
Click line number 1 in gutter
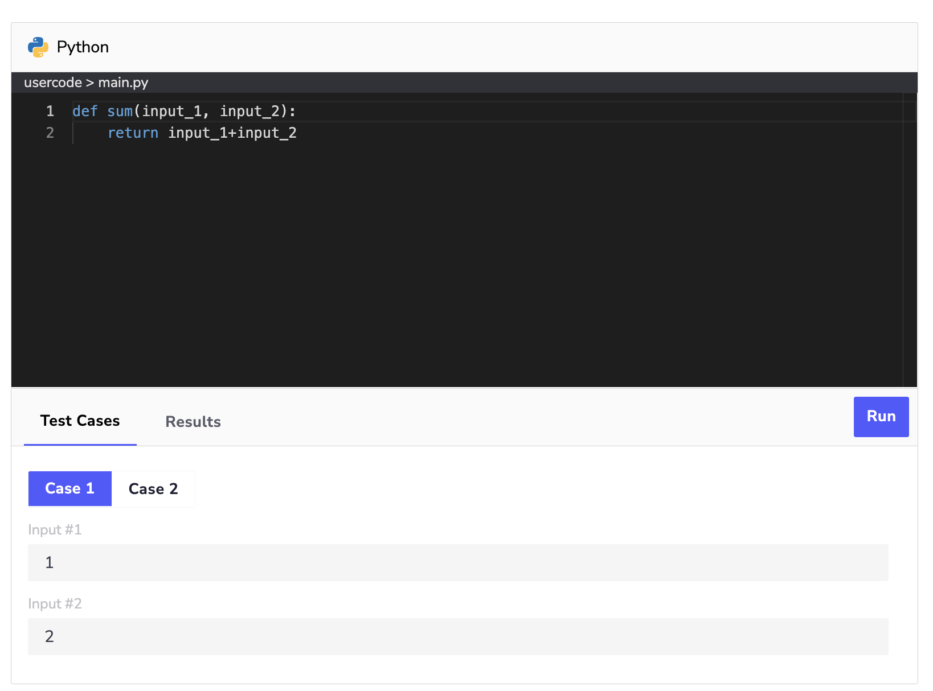coord(50,111)
